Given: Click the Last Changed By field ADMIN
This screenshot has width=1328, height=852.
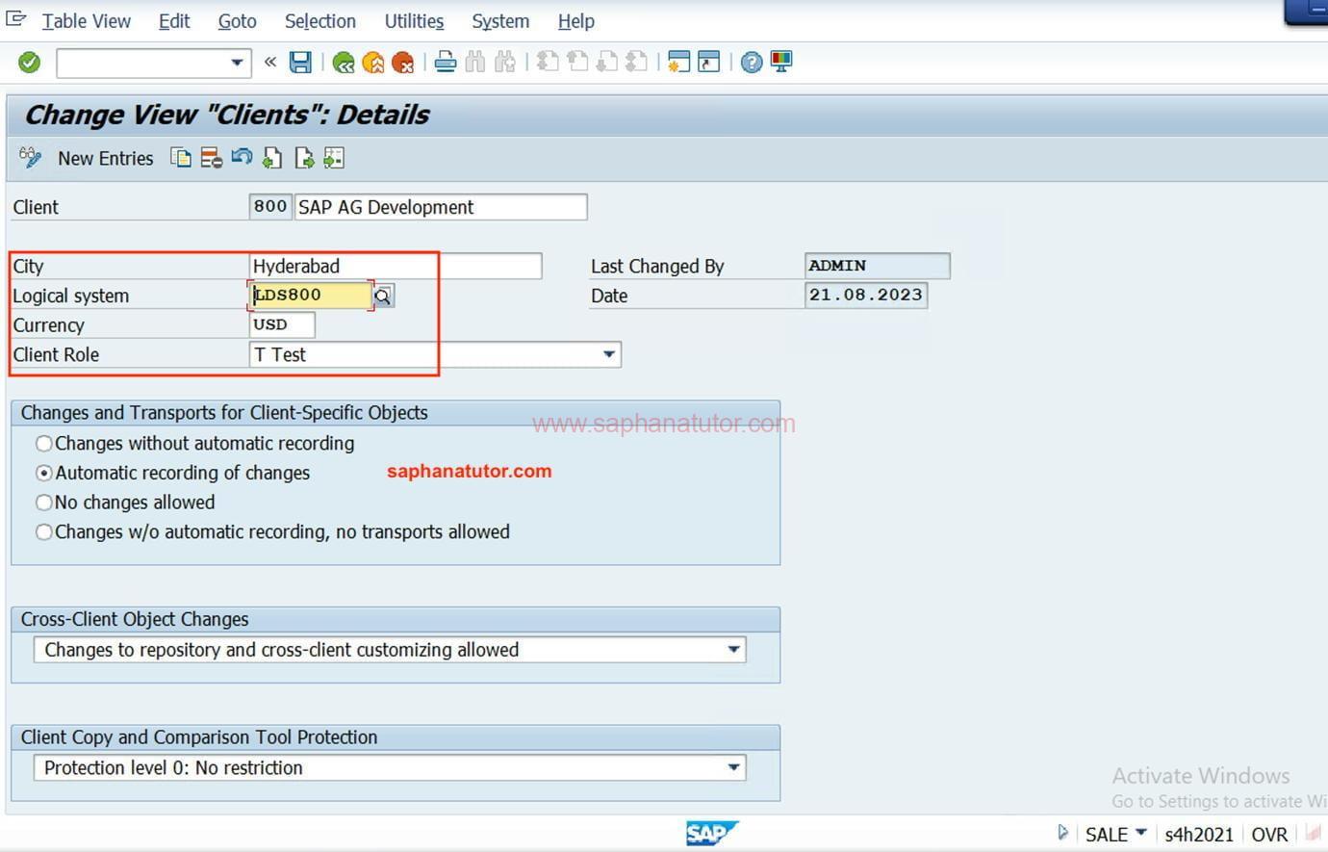Looking at the screenshot, I should pos(877,266).
